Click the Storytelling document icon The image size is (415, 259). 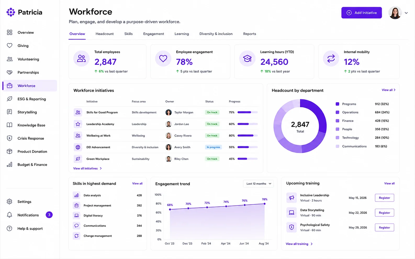[x=9, y=112]
